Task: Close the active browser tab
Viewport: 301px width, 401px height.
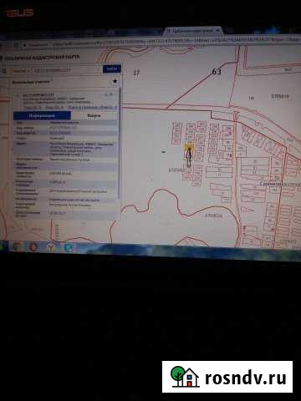Action: [x=218, y=30]
